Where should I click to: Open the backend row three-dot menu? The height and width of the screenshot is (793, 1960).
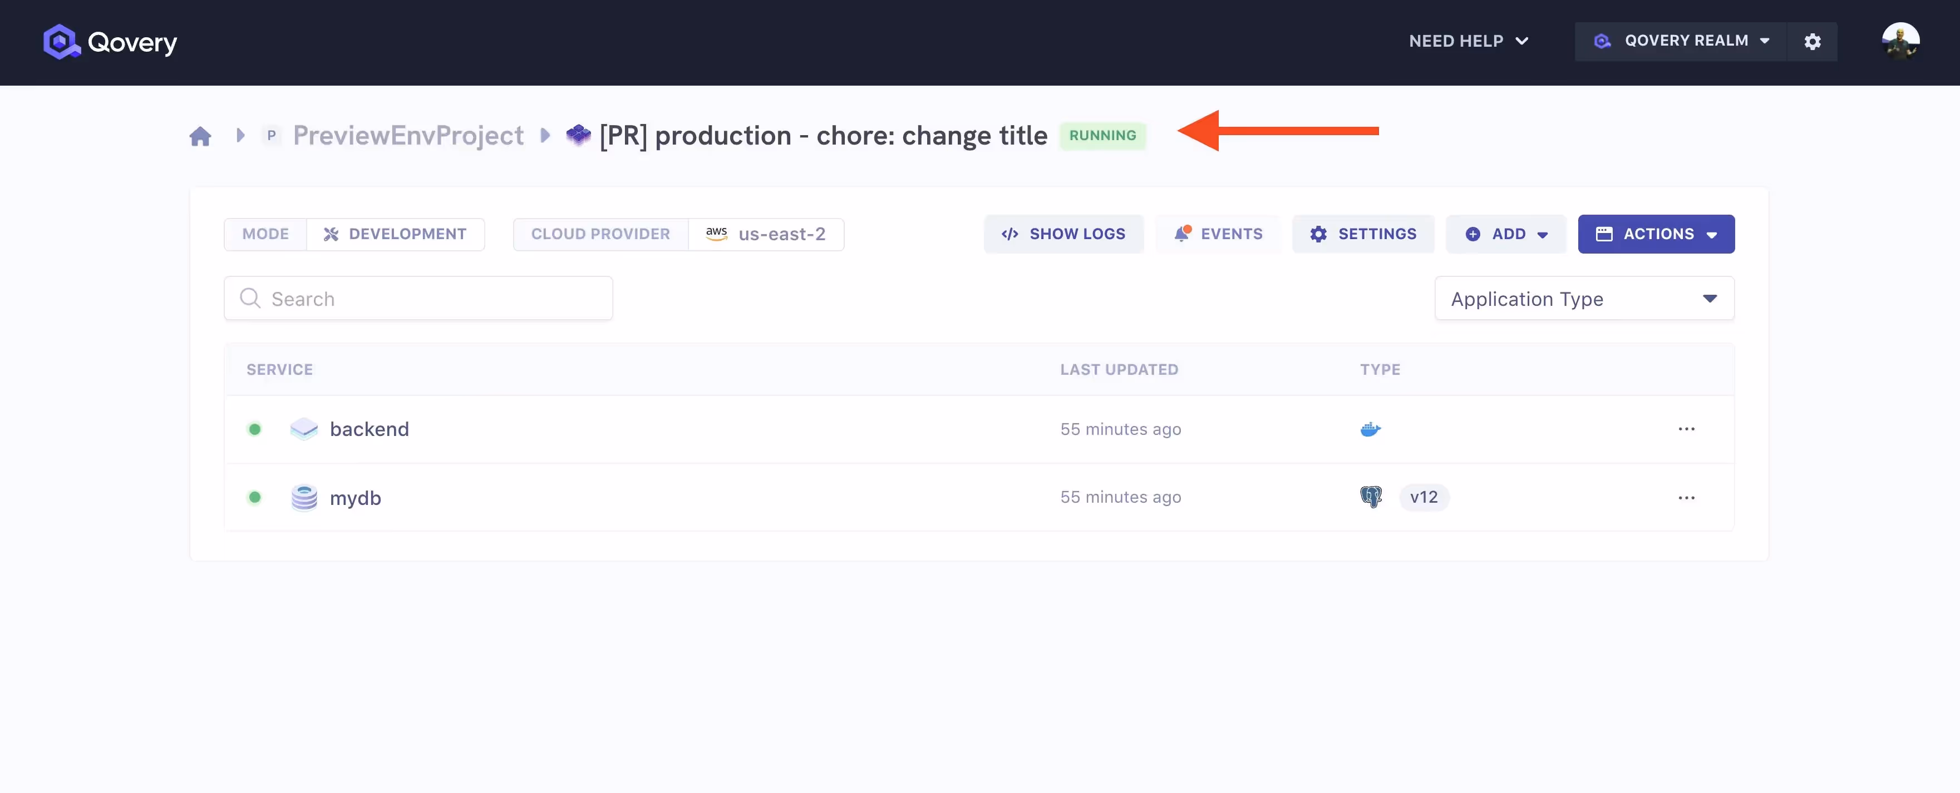click(1686, 429)
